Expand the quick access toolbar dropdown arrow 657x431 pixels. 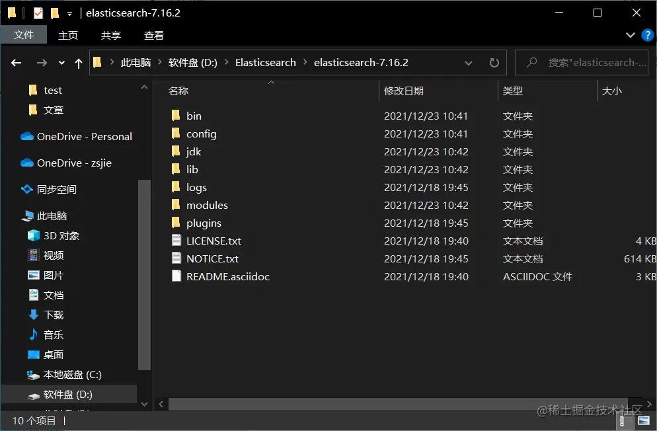(x=69, y=13)
